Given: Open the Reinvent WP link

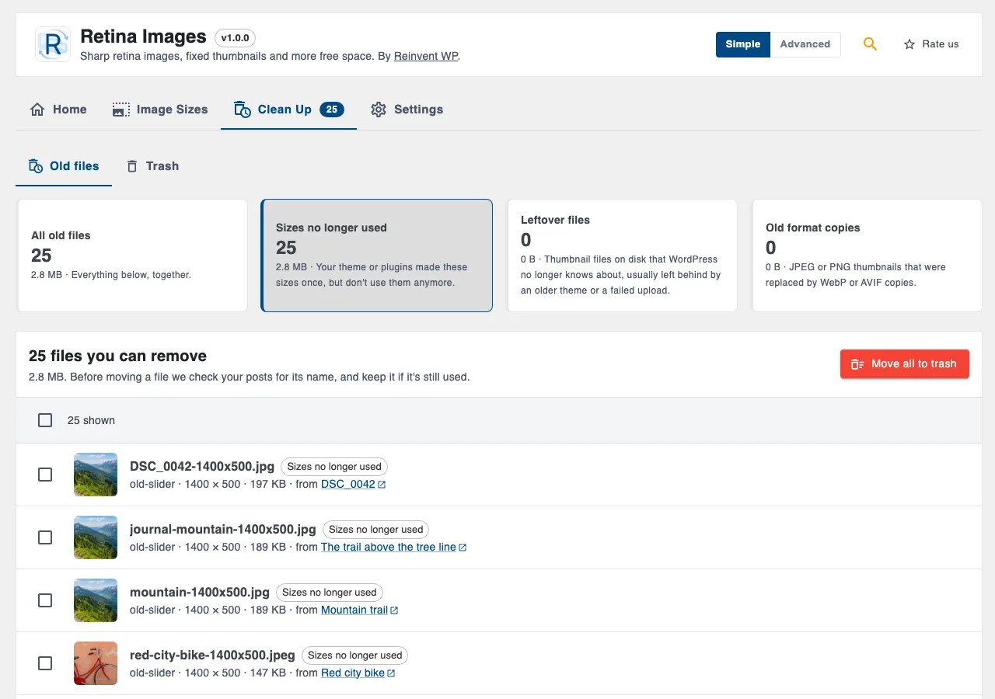Looking at the screenshot, I should tap(426, 57).
